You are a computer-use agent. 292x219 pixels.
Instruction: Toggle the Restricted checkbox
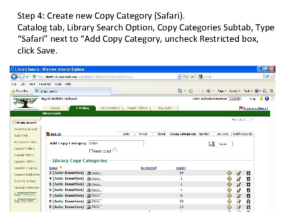point(91,151)
